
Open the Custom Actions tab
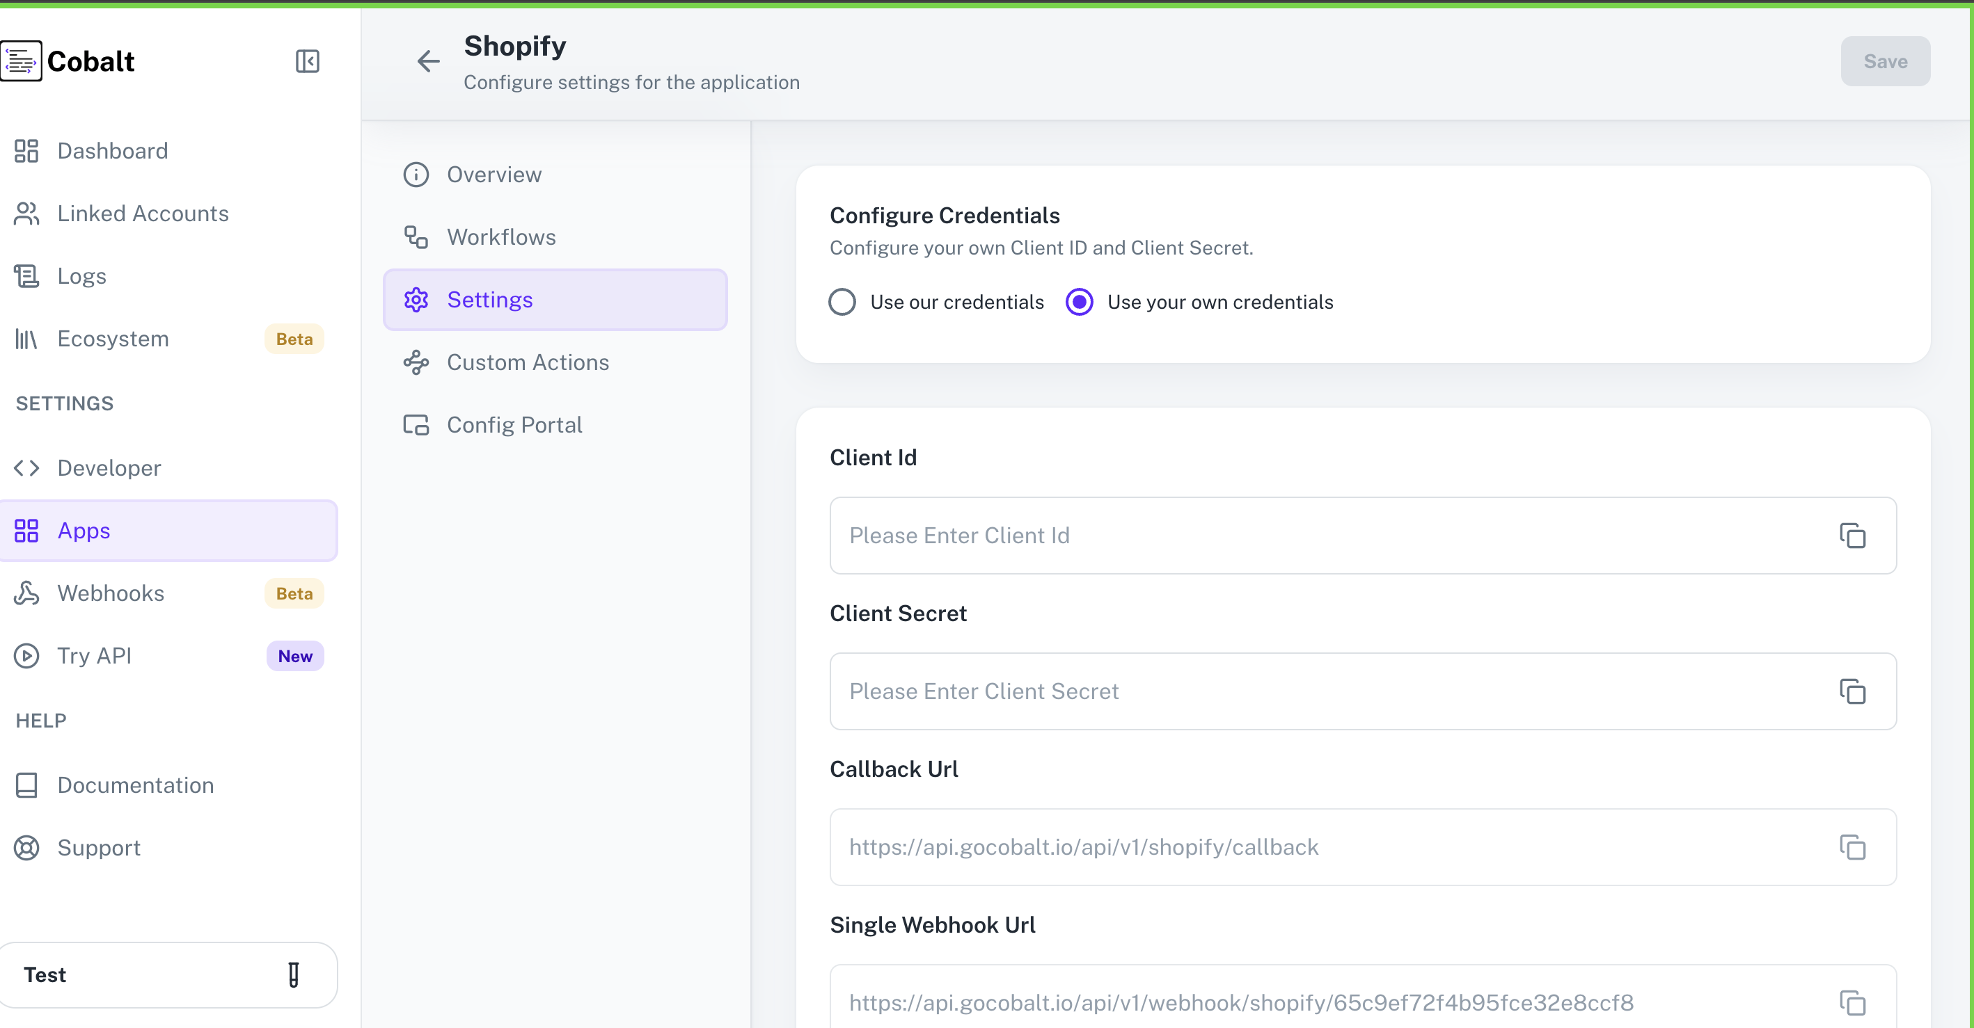(x=527, y=362)
